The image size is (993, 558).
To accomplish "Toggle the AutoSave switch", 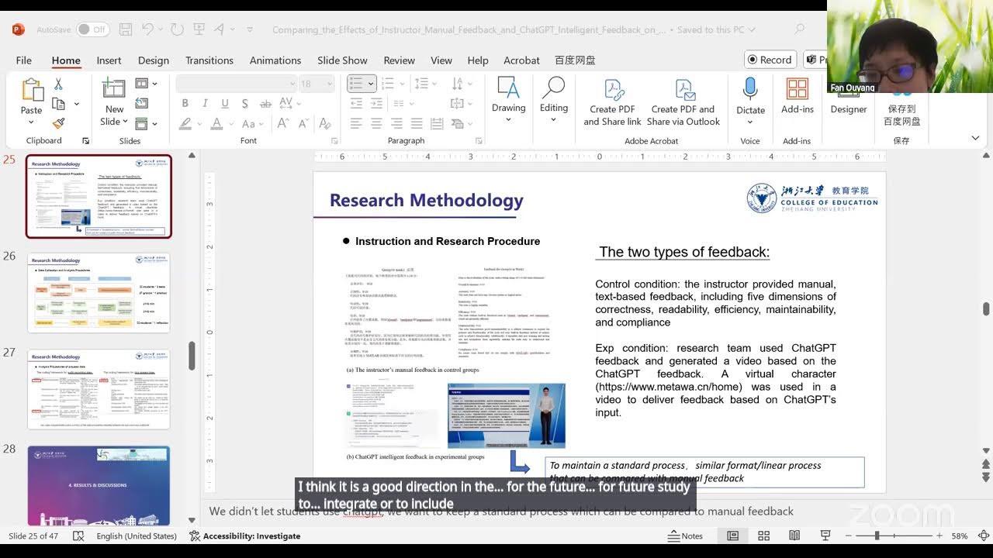I will coord(92,29).
